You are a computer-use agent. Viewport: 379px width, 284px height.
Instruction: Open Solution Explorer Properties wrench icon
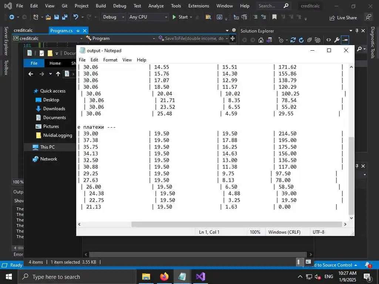tap(337, 40)
